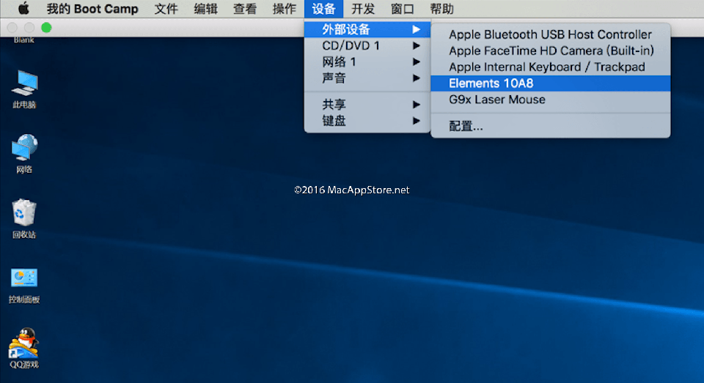The height and width of the screenshot is (383, 704).
Task: Expand the 键盘 submenu
Action: click(367, 121)
